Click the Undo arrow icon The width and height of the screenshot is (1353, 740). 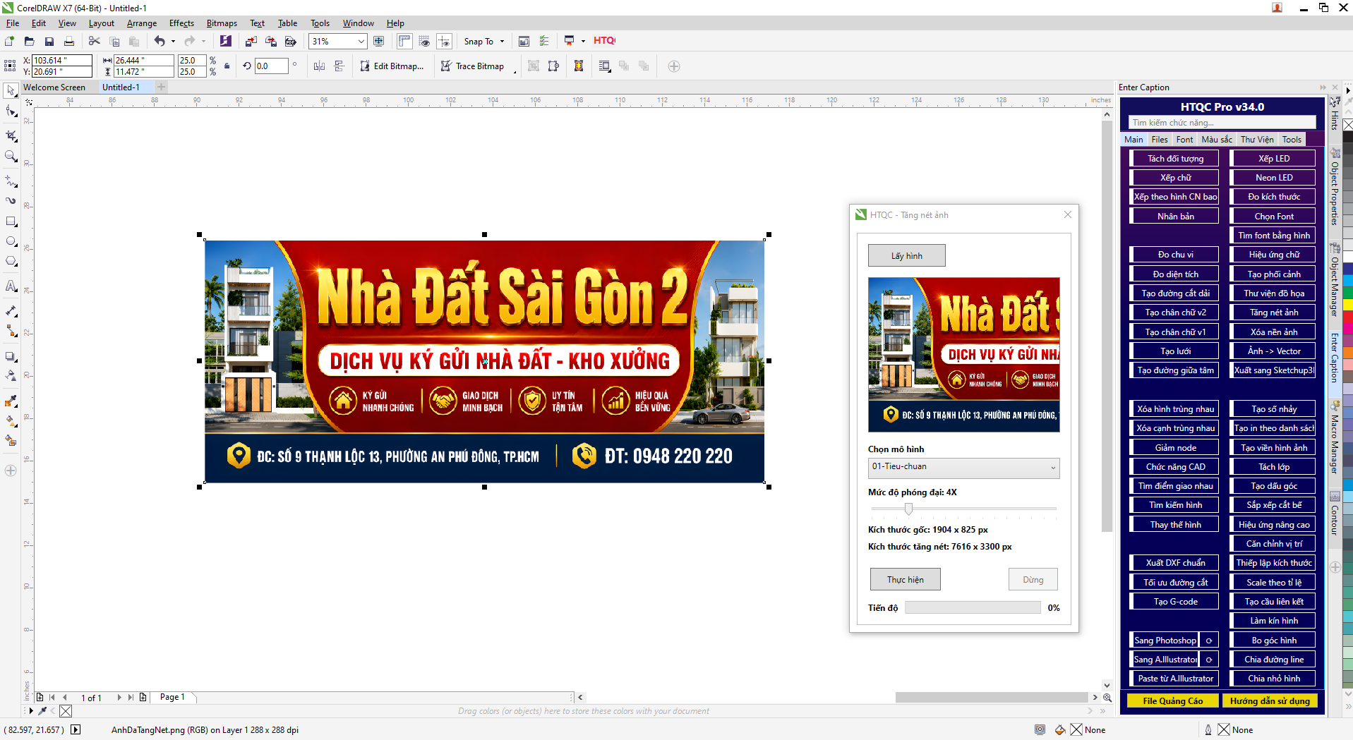pyautogui.click(x=160, y=42)
